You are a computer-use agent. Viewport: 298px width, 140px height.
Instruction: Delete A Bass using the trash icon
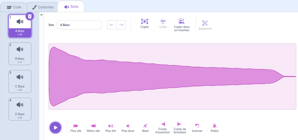click(x=30, y=16)
